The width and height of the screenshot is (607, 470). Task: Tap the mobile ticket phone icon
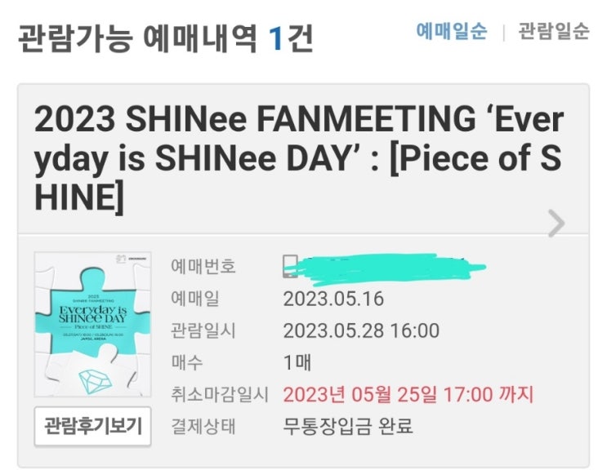(x=290, y=267)
